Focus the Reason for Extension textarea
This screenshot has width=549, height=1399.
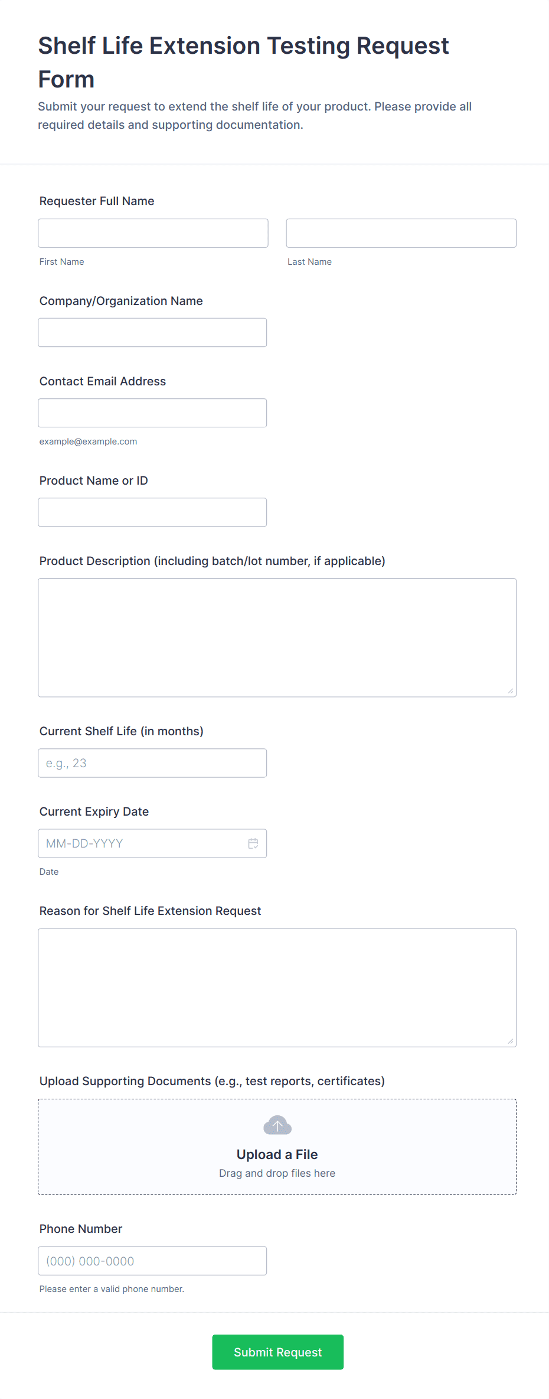277,987
